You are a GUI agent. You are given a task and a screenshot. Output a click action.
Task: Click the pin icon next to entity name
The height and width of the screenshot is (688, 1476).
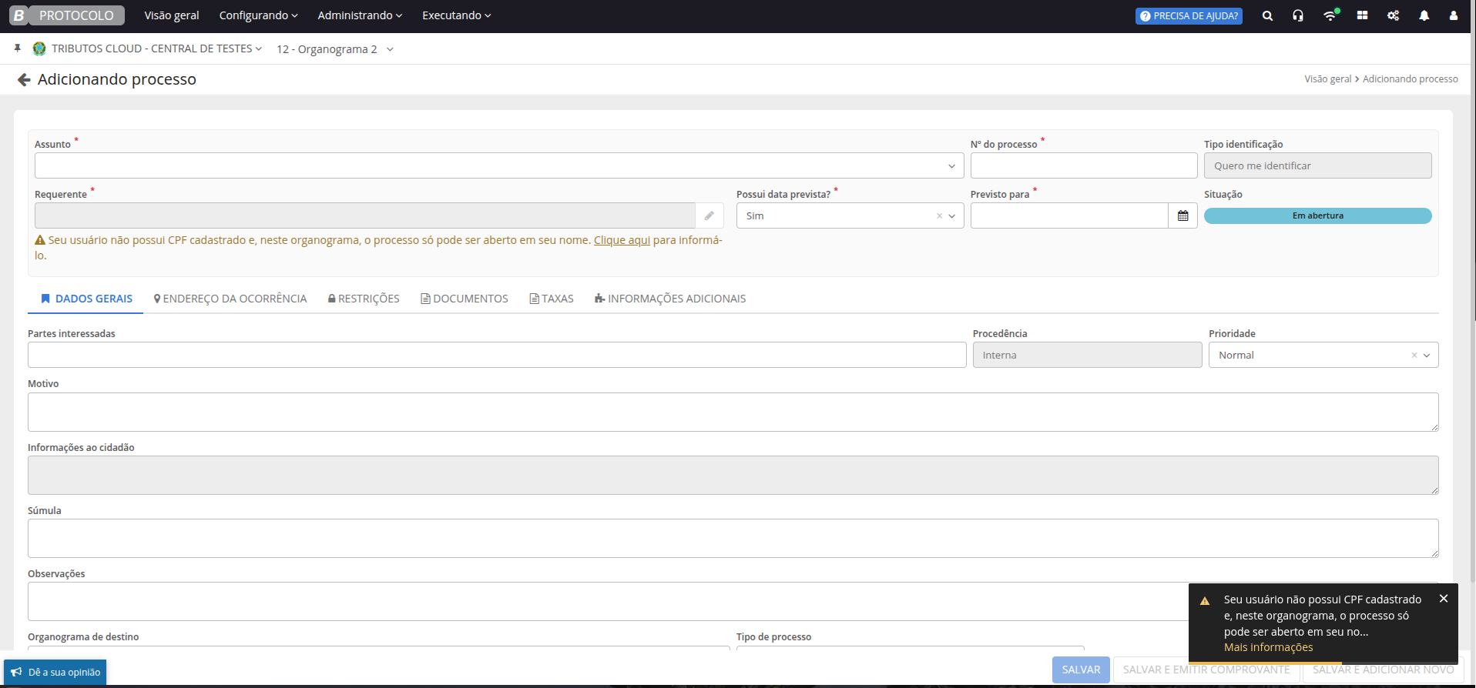point(17,48)
